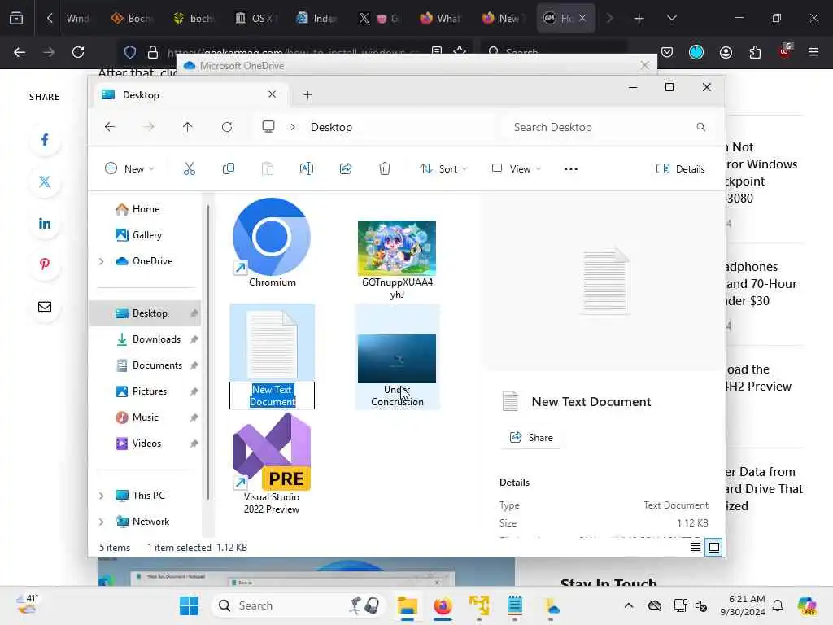Click the magnifier icon in Search Desktop box
833x625 pixels.
(x=700, y=127)
